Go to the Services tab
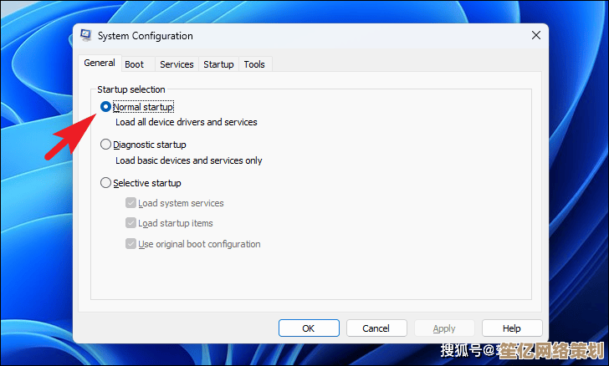The image size is (609, 366). click(177, 64)
